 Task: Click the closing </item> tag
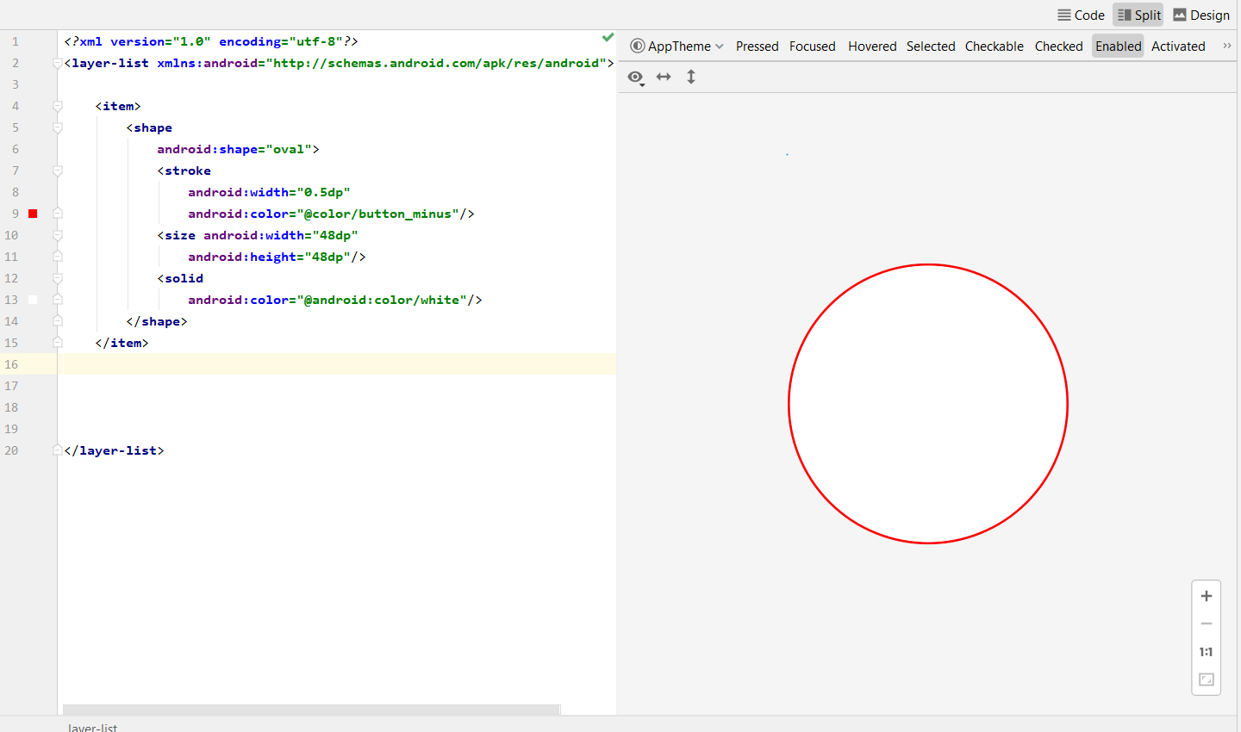122,343
